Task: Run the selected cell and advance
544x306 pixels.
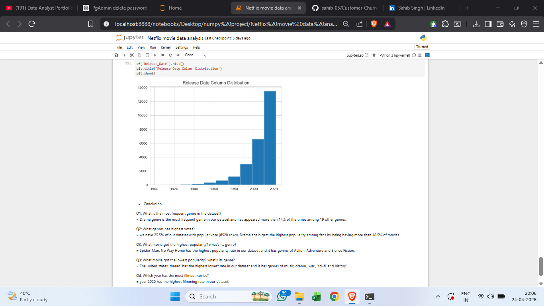Action: pos(155,55)
